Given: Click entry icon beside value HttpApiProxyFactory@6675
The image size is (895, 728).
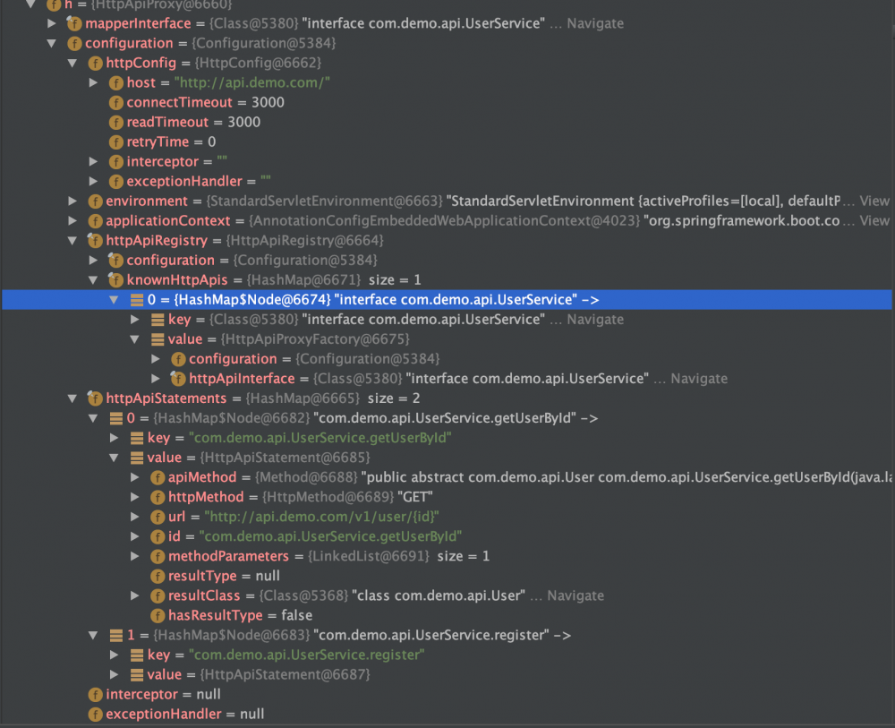Looking at the screenshot, I should (x=158, y=339).
